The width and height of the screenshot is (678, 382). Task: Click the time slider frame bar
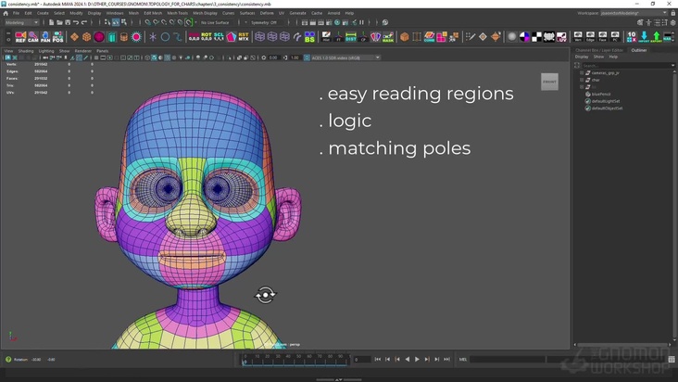[296, 359]
